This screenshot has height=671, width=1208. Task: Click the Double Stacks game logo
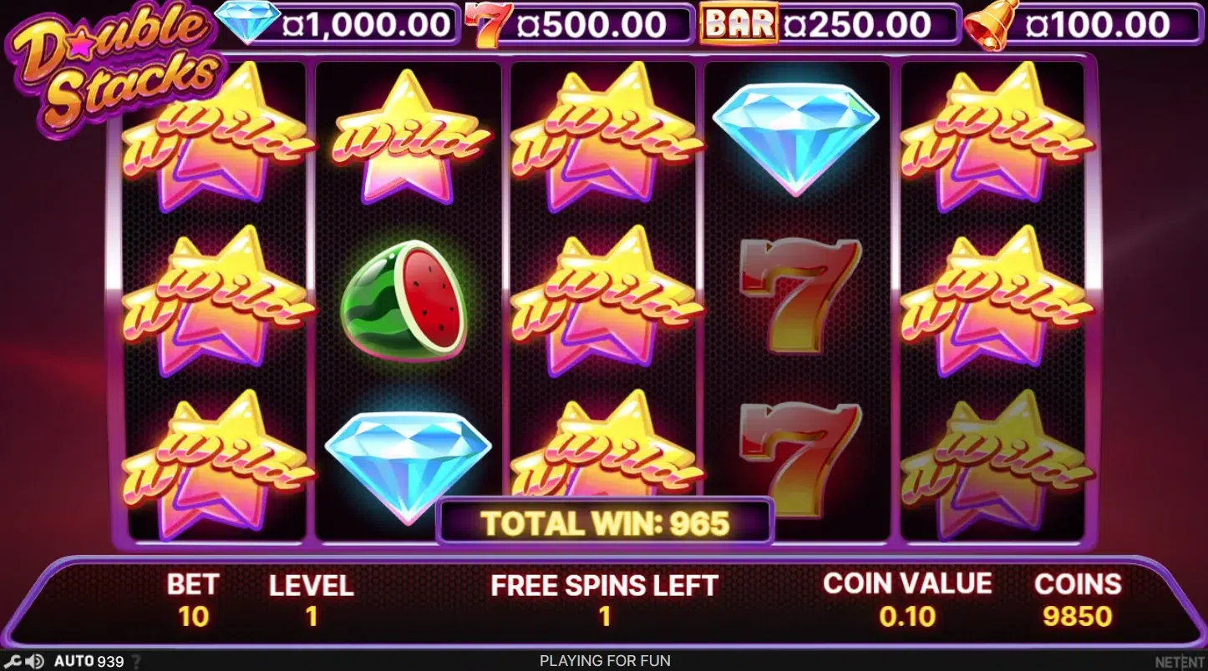click(115, 67)
